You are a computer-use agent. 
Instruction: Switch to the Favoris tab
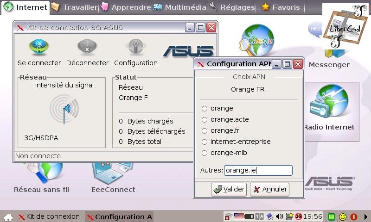281,7
